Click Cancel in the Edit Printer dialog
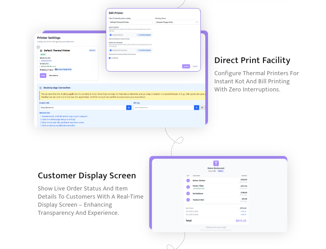This screenshot has height=249, width=326. (x=195, y=66)
